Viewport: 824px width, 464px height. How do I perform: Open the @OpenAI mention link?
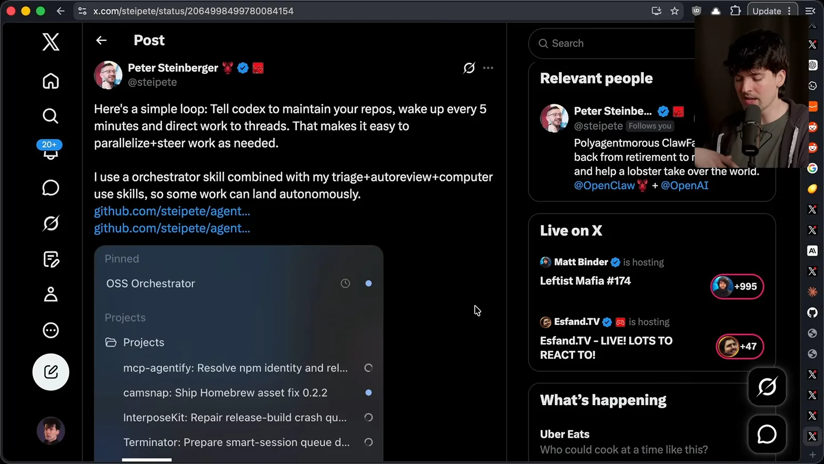pyautogui.click(x=684, y=186)
